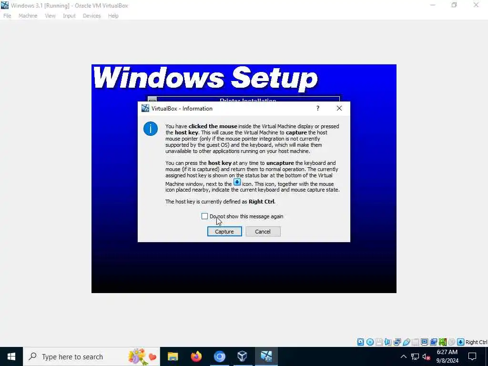Screen dimensions: 488x366
Task: Click the Capture button
Action: coord(224,232)
